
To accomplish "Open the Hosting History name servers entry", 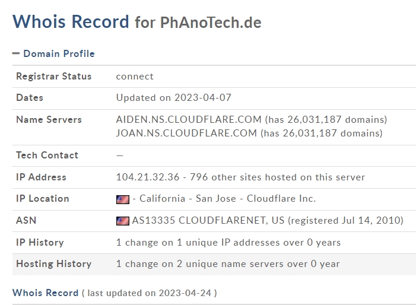I will [228, 264].
